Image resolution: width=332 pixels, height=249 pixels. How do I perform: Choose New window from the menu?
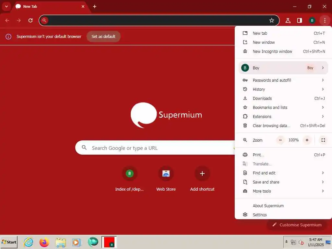283,42
